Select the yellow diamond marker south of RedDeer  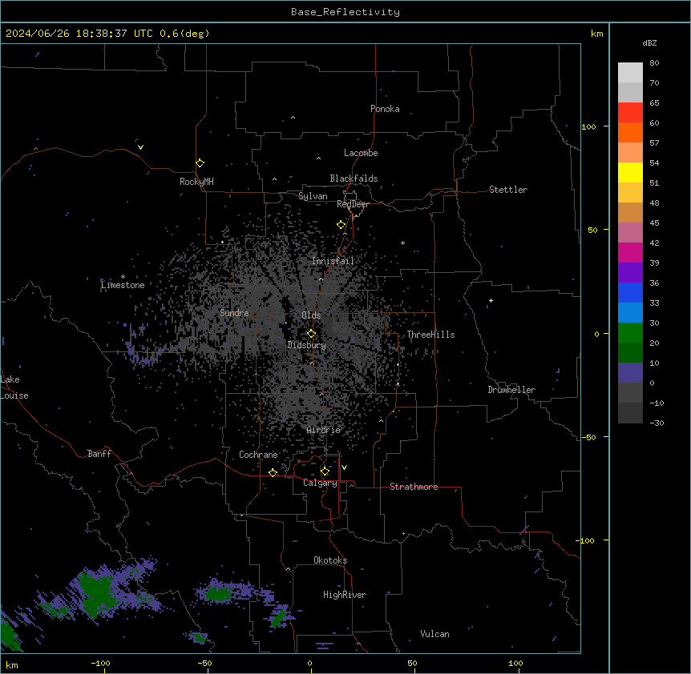(341, 225)
